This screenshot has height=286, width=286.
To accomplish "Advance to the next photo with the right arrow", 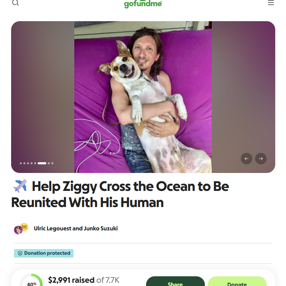I will point(261,159).
